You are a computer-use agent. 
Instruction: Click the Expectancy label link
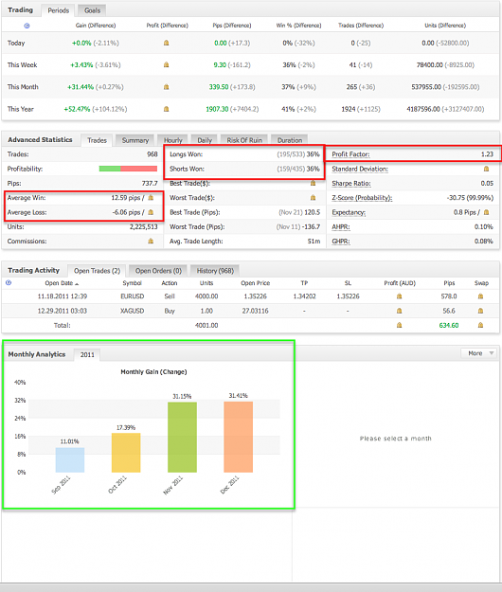pos(349,212)
